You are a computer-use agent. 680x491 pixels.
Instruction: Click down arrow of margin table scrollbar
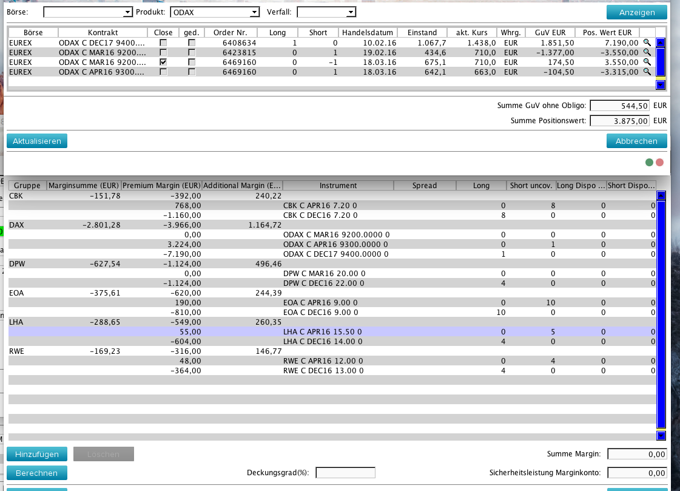(661, 435)
